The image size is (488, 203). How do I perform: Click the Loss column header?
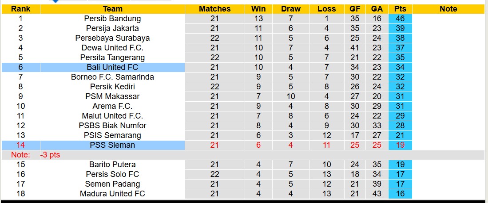pos(327,9)
